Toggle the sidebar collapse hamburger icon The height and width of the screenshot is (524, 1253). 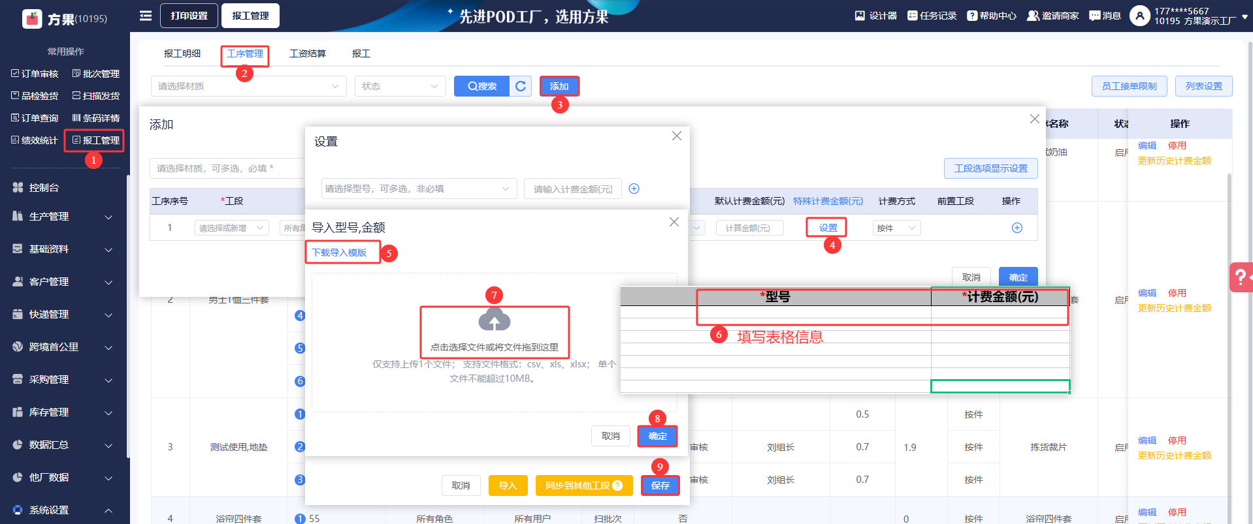tap(146, 16)
